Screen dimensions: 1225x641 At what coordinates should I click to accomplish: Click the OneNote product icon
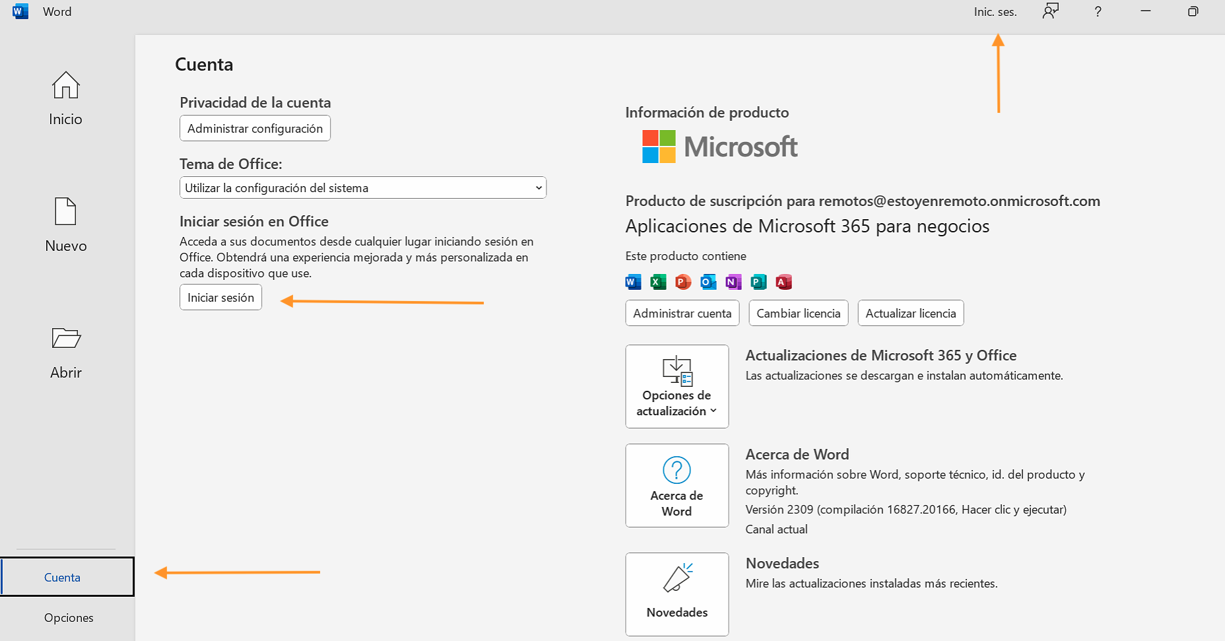point(733,282)
